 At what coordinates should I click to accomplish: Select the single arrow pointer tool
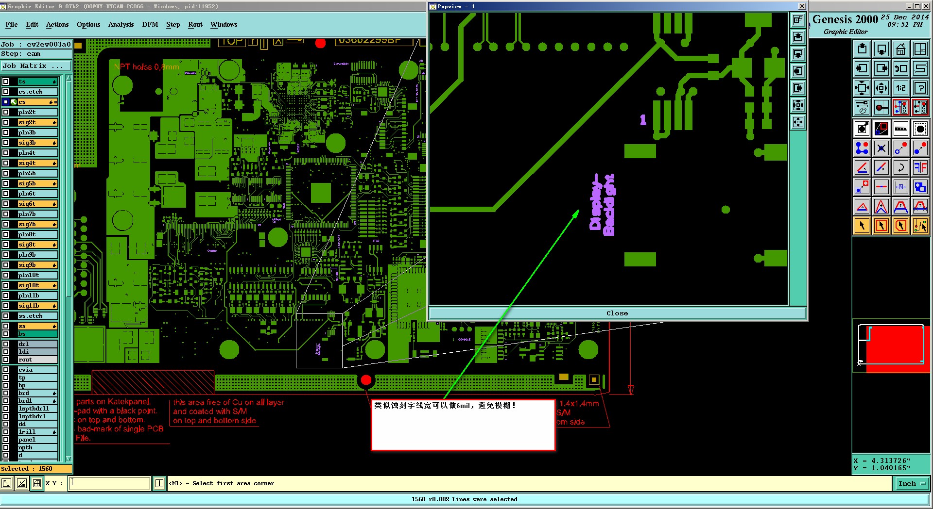(862, 226)
